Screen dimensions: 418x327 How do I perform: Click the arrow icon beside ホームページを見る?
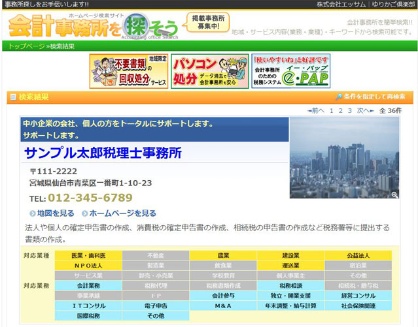tap(85, 213)
